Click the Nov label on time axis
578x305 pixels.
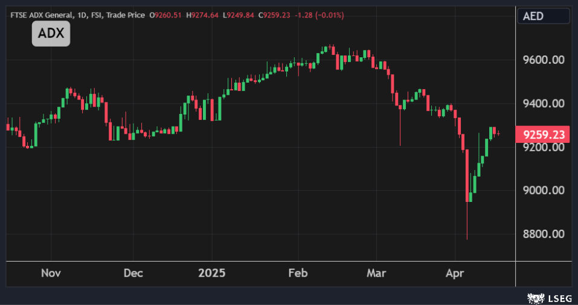coord(51,273)
